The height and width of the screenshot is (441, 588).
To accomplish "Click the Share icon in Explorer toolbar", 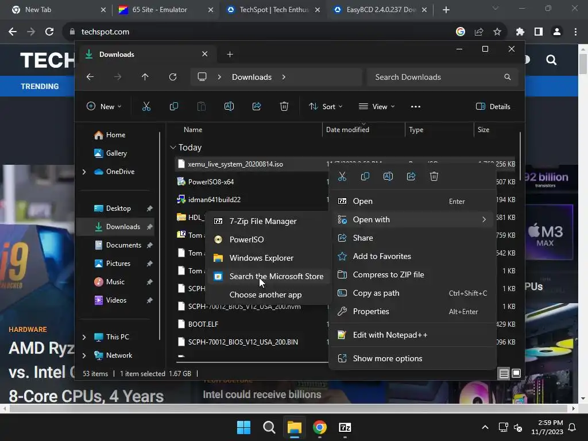I will tap(257, 106).
